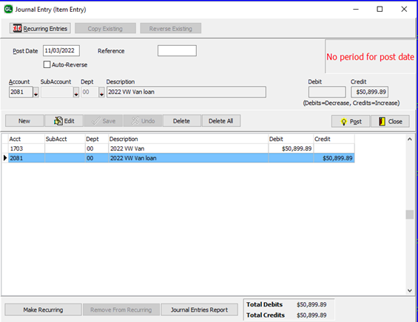Screen dimensions: 418x322
Task: Click the Post lightbulb icon
Action: pos(343,122)
